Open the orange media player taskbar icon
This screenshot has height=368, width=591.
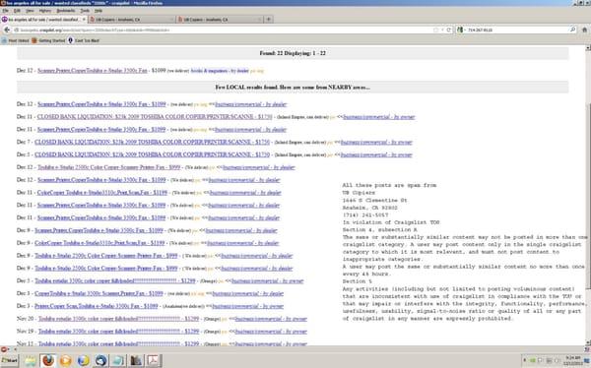click(x=66, y=360)
